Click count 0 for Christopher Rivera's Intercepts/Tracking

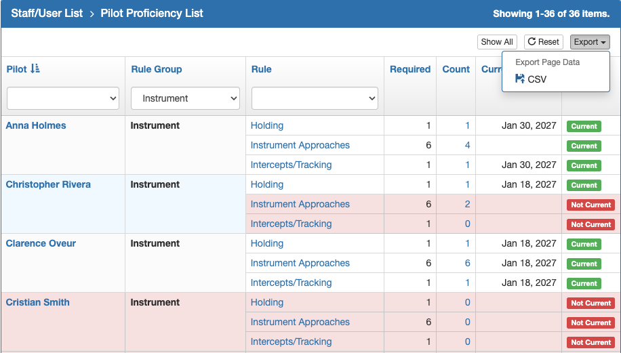[467, 224]
